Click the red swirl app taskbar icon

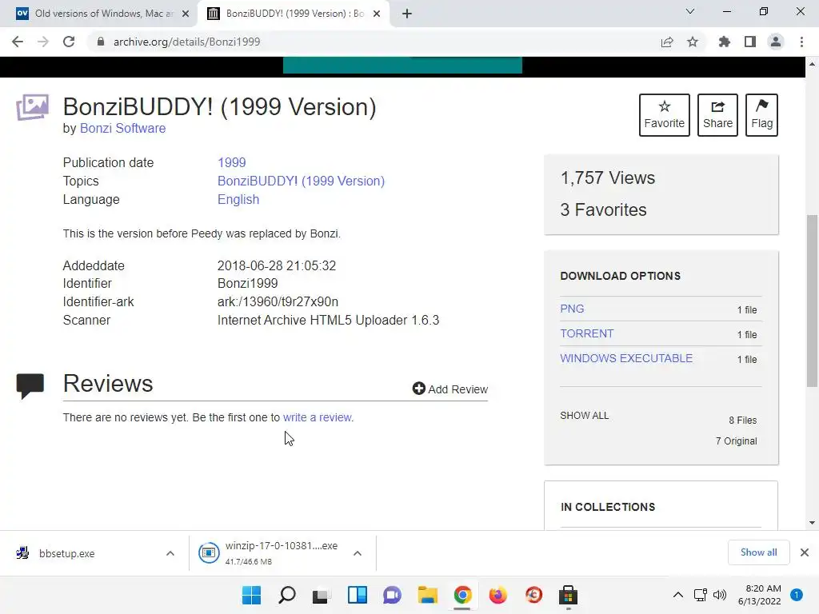point(533,595)
